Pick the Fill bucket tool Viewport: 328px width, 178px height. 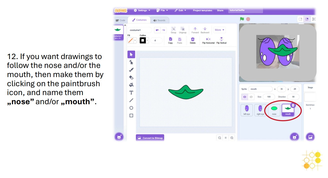point(131,85)
